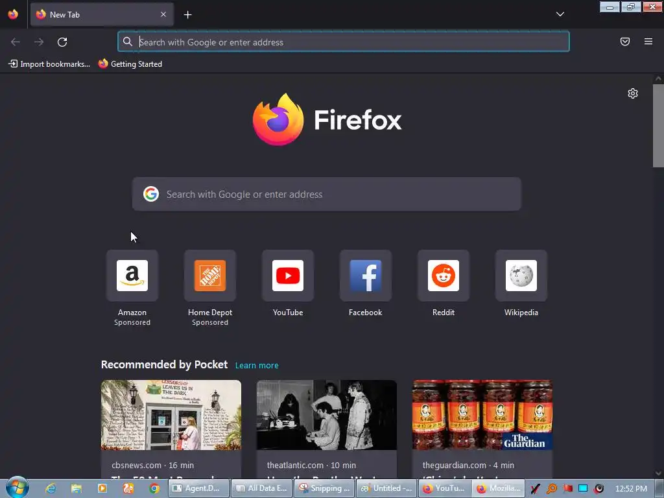Open a new tab with plus button
664x498 pixels.
point(187,15)
